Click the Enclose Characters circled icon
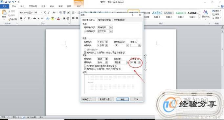Screen dimensions: 224x120 (68, 18)
